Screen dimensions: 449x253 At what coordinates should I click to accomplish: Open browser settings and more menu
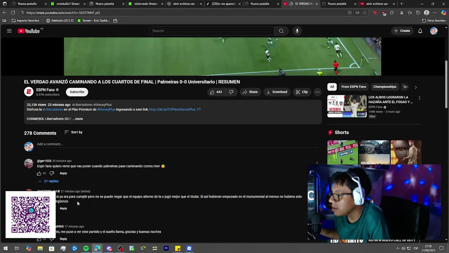435,13
